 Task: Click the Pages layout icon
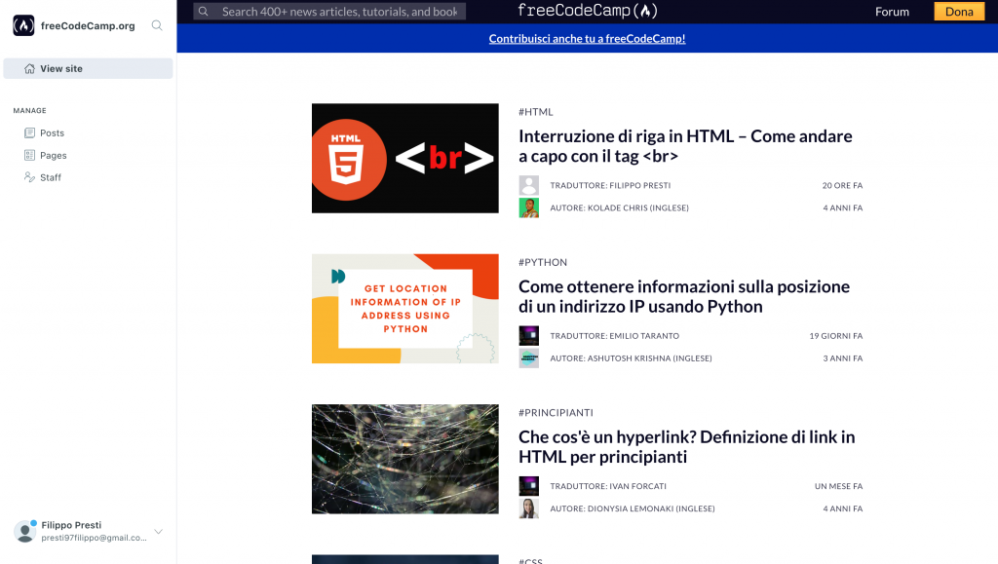click(x=29, y=155)
